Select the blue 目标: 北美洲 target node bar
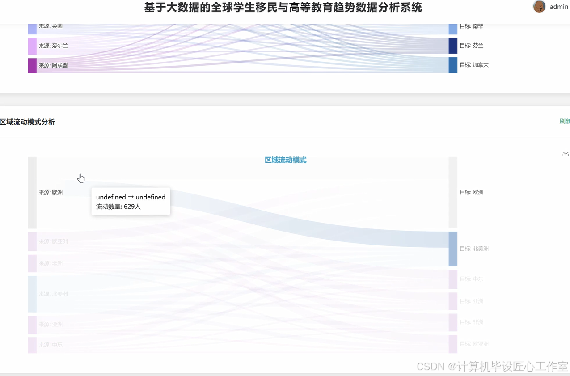 pyautogui.click(x=453, y=249)
